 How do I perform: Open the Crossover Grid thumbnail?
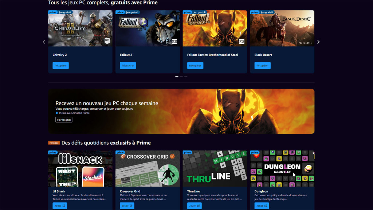click(x=148, y=168)
